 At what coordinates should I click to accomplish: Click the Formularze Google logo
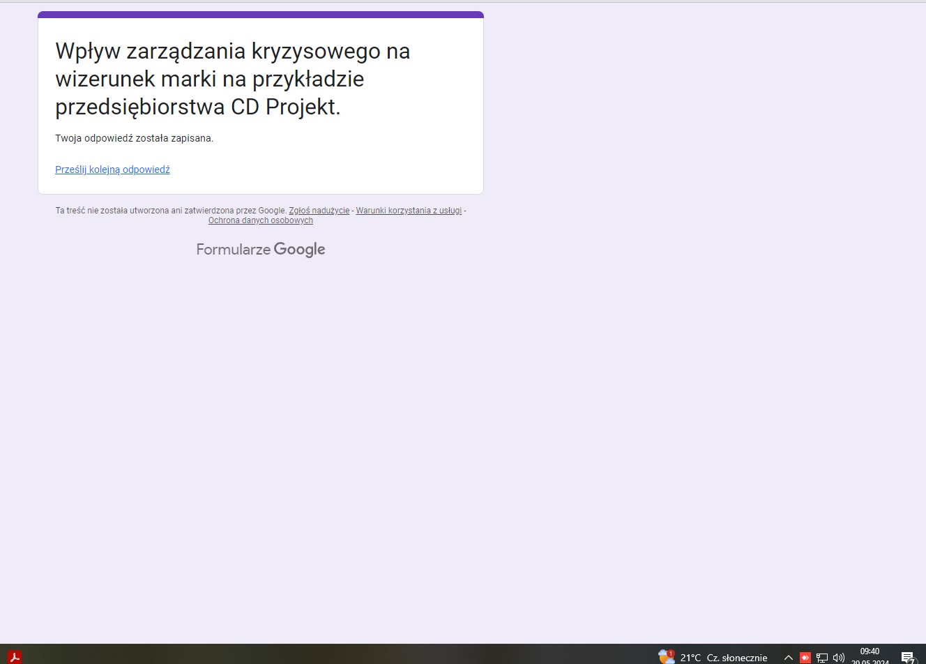pos(260,249)
